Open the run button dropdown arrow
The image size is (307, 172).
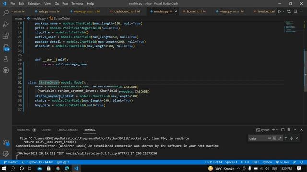[x=283, y=11]
